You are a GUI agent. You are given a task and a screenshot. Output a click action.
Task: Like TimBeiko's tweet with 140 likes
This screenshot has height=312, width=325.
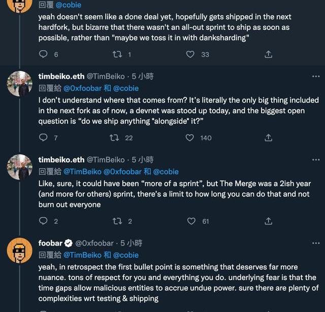(190, 137)
